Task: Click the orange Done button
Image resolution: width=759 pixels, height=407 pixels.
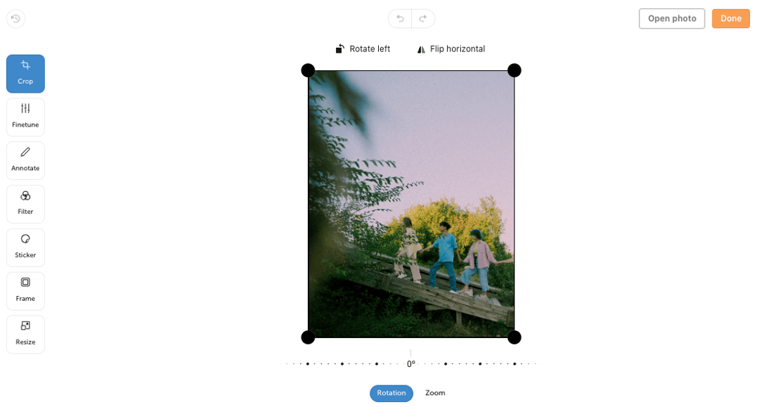Action: tap(730, 18)
